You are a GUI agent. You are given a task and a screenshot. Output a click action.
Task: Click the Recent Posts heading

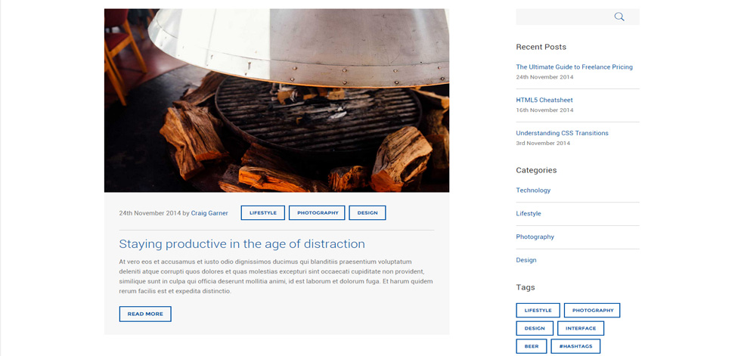click(541, 47)
